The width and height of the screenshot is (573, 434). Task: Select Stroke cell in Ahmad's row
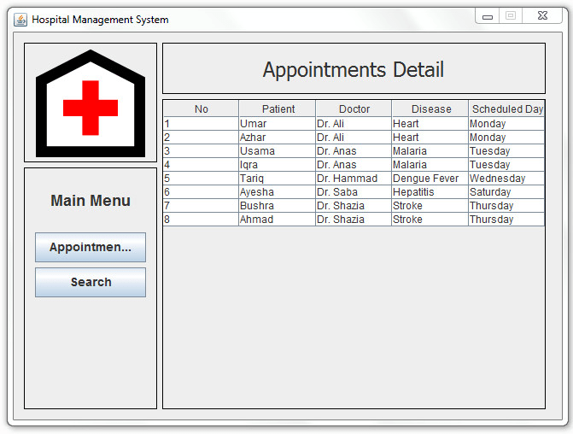point(430,219)
